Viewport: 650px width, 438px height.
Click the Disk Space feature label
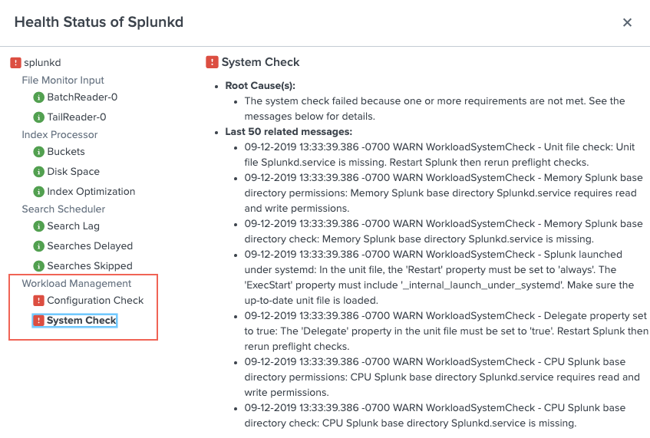pos(74,172)
